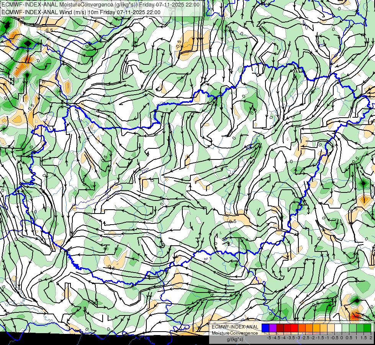Click the g/(kg*s) unit label in legend
375x345 pixels.
click(x=235, y=340)
